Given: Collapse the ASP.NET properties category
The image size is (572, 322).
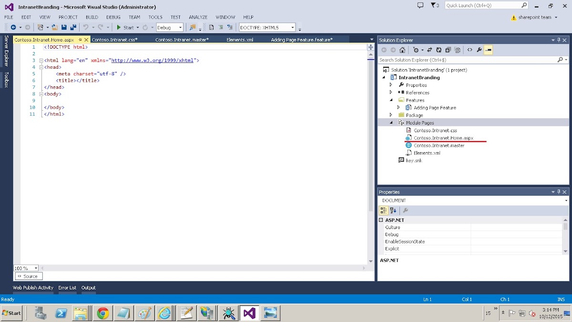Looking at the screenshot, I should (x=381, y=220).
